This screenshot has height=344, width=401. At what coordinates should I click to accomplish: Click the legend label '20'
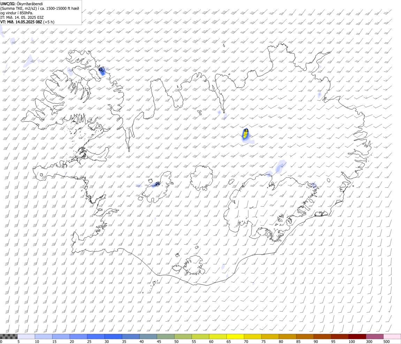(x=72, y=342)
